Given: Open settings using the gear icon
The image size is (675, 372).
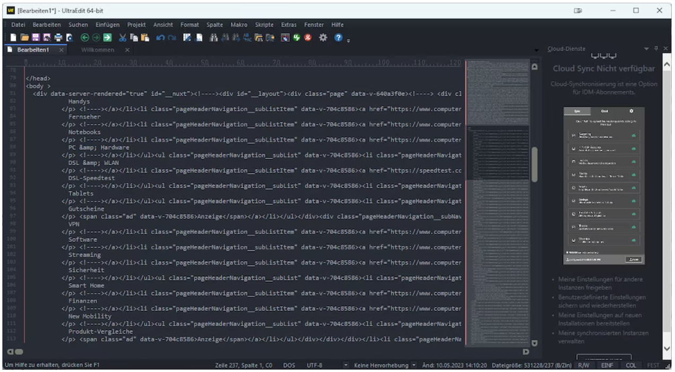Looking at the screenshot, I should (323, 38).
